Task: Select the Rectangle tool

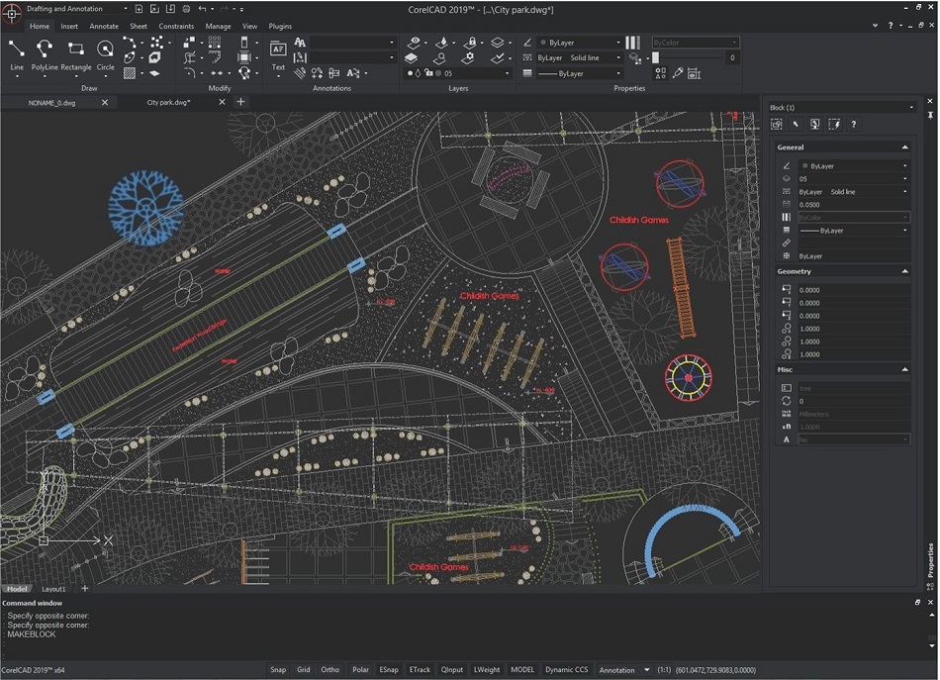Action: (75, 55)
